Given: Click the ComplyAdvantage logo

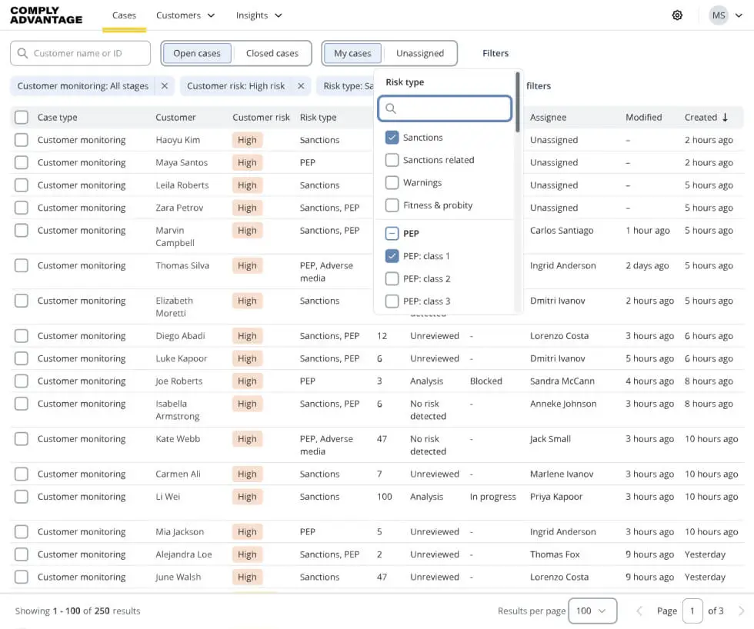Looking at the screenshot, I should tap(46, 15).
